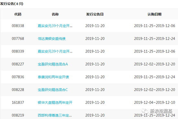The width and height of the screenshot is (178, 119).
Task: Click the 发行公告(8只) section heading
Action: pos(12,4)
